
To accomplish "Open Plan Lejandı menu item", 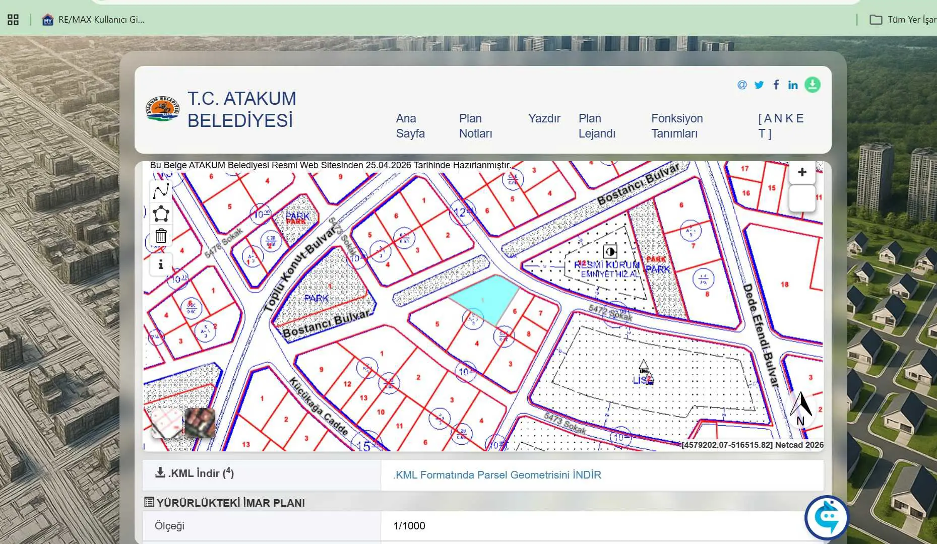I will tap(597, 126).
